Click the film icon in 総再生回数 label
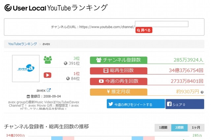 tap(106, 71)
